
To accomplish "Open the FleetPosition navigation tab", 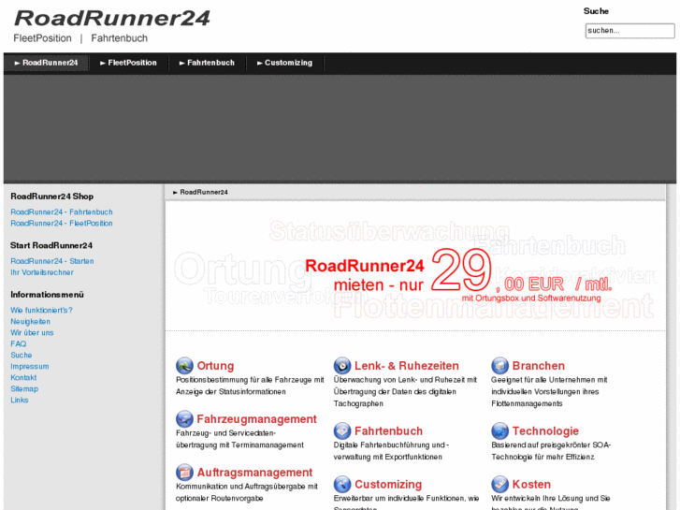I will pos(128,63).
